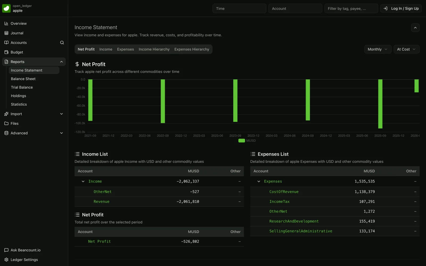
Task: Click the green open_ledger logo icon
Action: pos(6,9)
